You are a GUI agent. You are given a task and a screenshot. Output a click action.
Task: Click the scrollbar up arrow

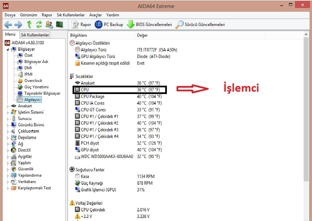click(x=306, y=35)
